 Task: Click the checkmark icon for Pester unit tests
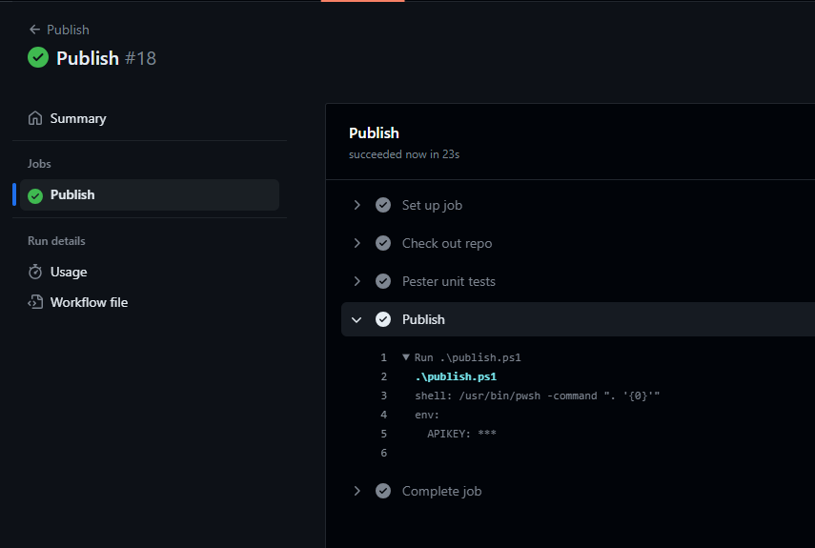[x=383, y=281]
